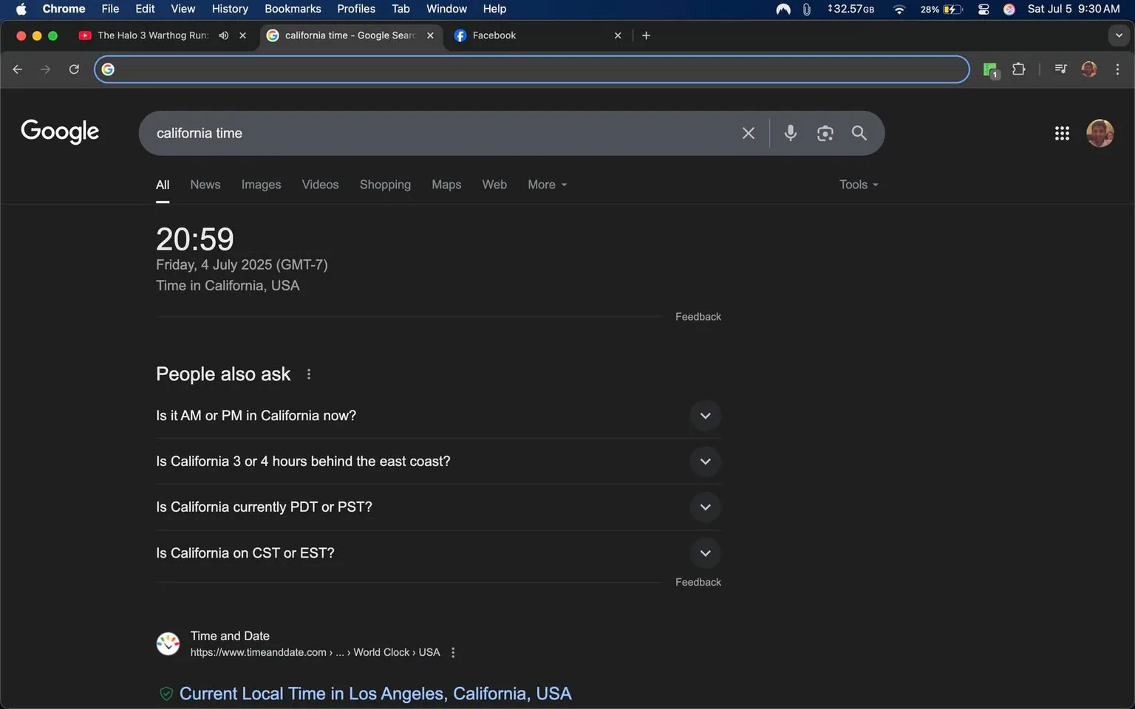This screenshot has width=1135, height=709.
Task: Open the Wi-Fi status menu
Action: [899, 10]
